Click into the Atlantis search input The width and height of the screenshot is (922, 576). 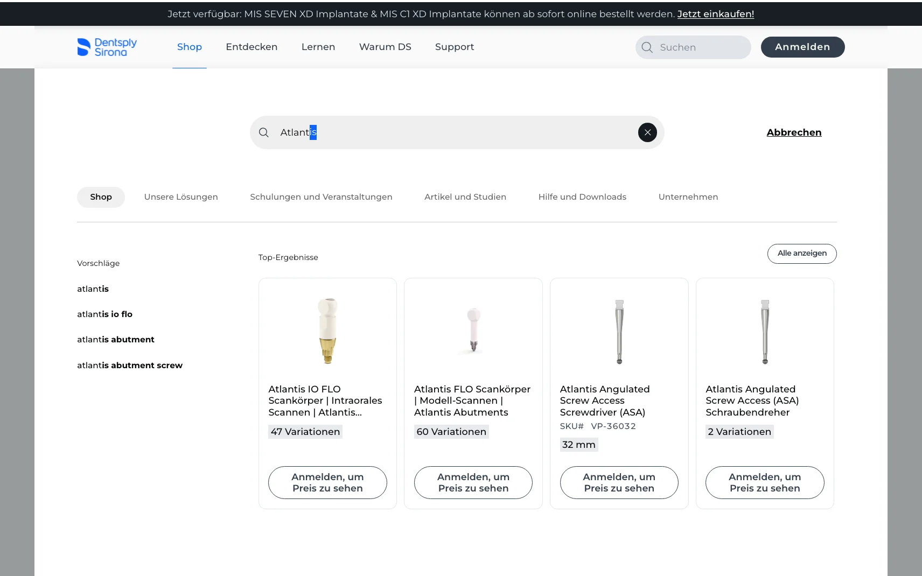point(457,132)
